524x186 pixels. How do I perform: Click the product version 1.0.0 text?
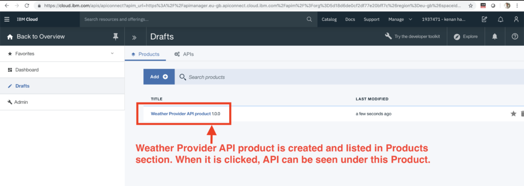[x=216, y=114]
